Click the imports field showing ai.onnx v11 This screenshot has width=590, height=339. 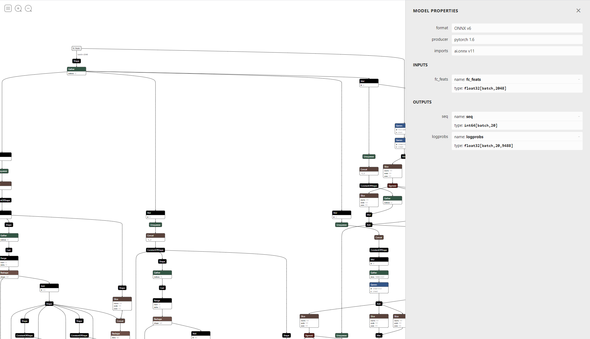click(517, 51)
